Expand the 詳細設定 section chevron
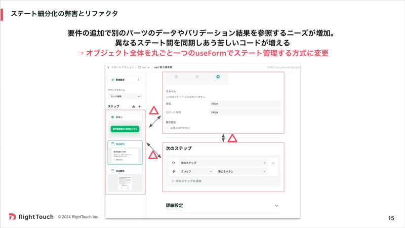 276,206
